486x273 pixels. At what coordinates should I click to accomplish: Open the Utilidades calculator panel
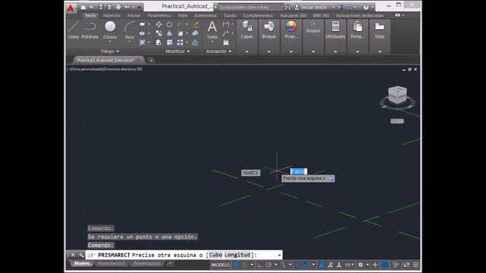coord(336,30)
